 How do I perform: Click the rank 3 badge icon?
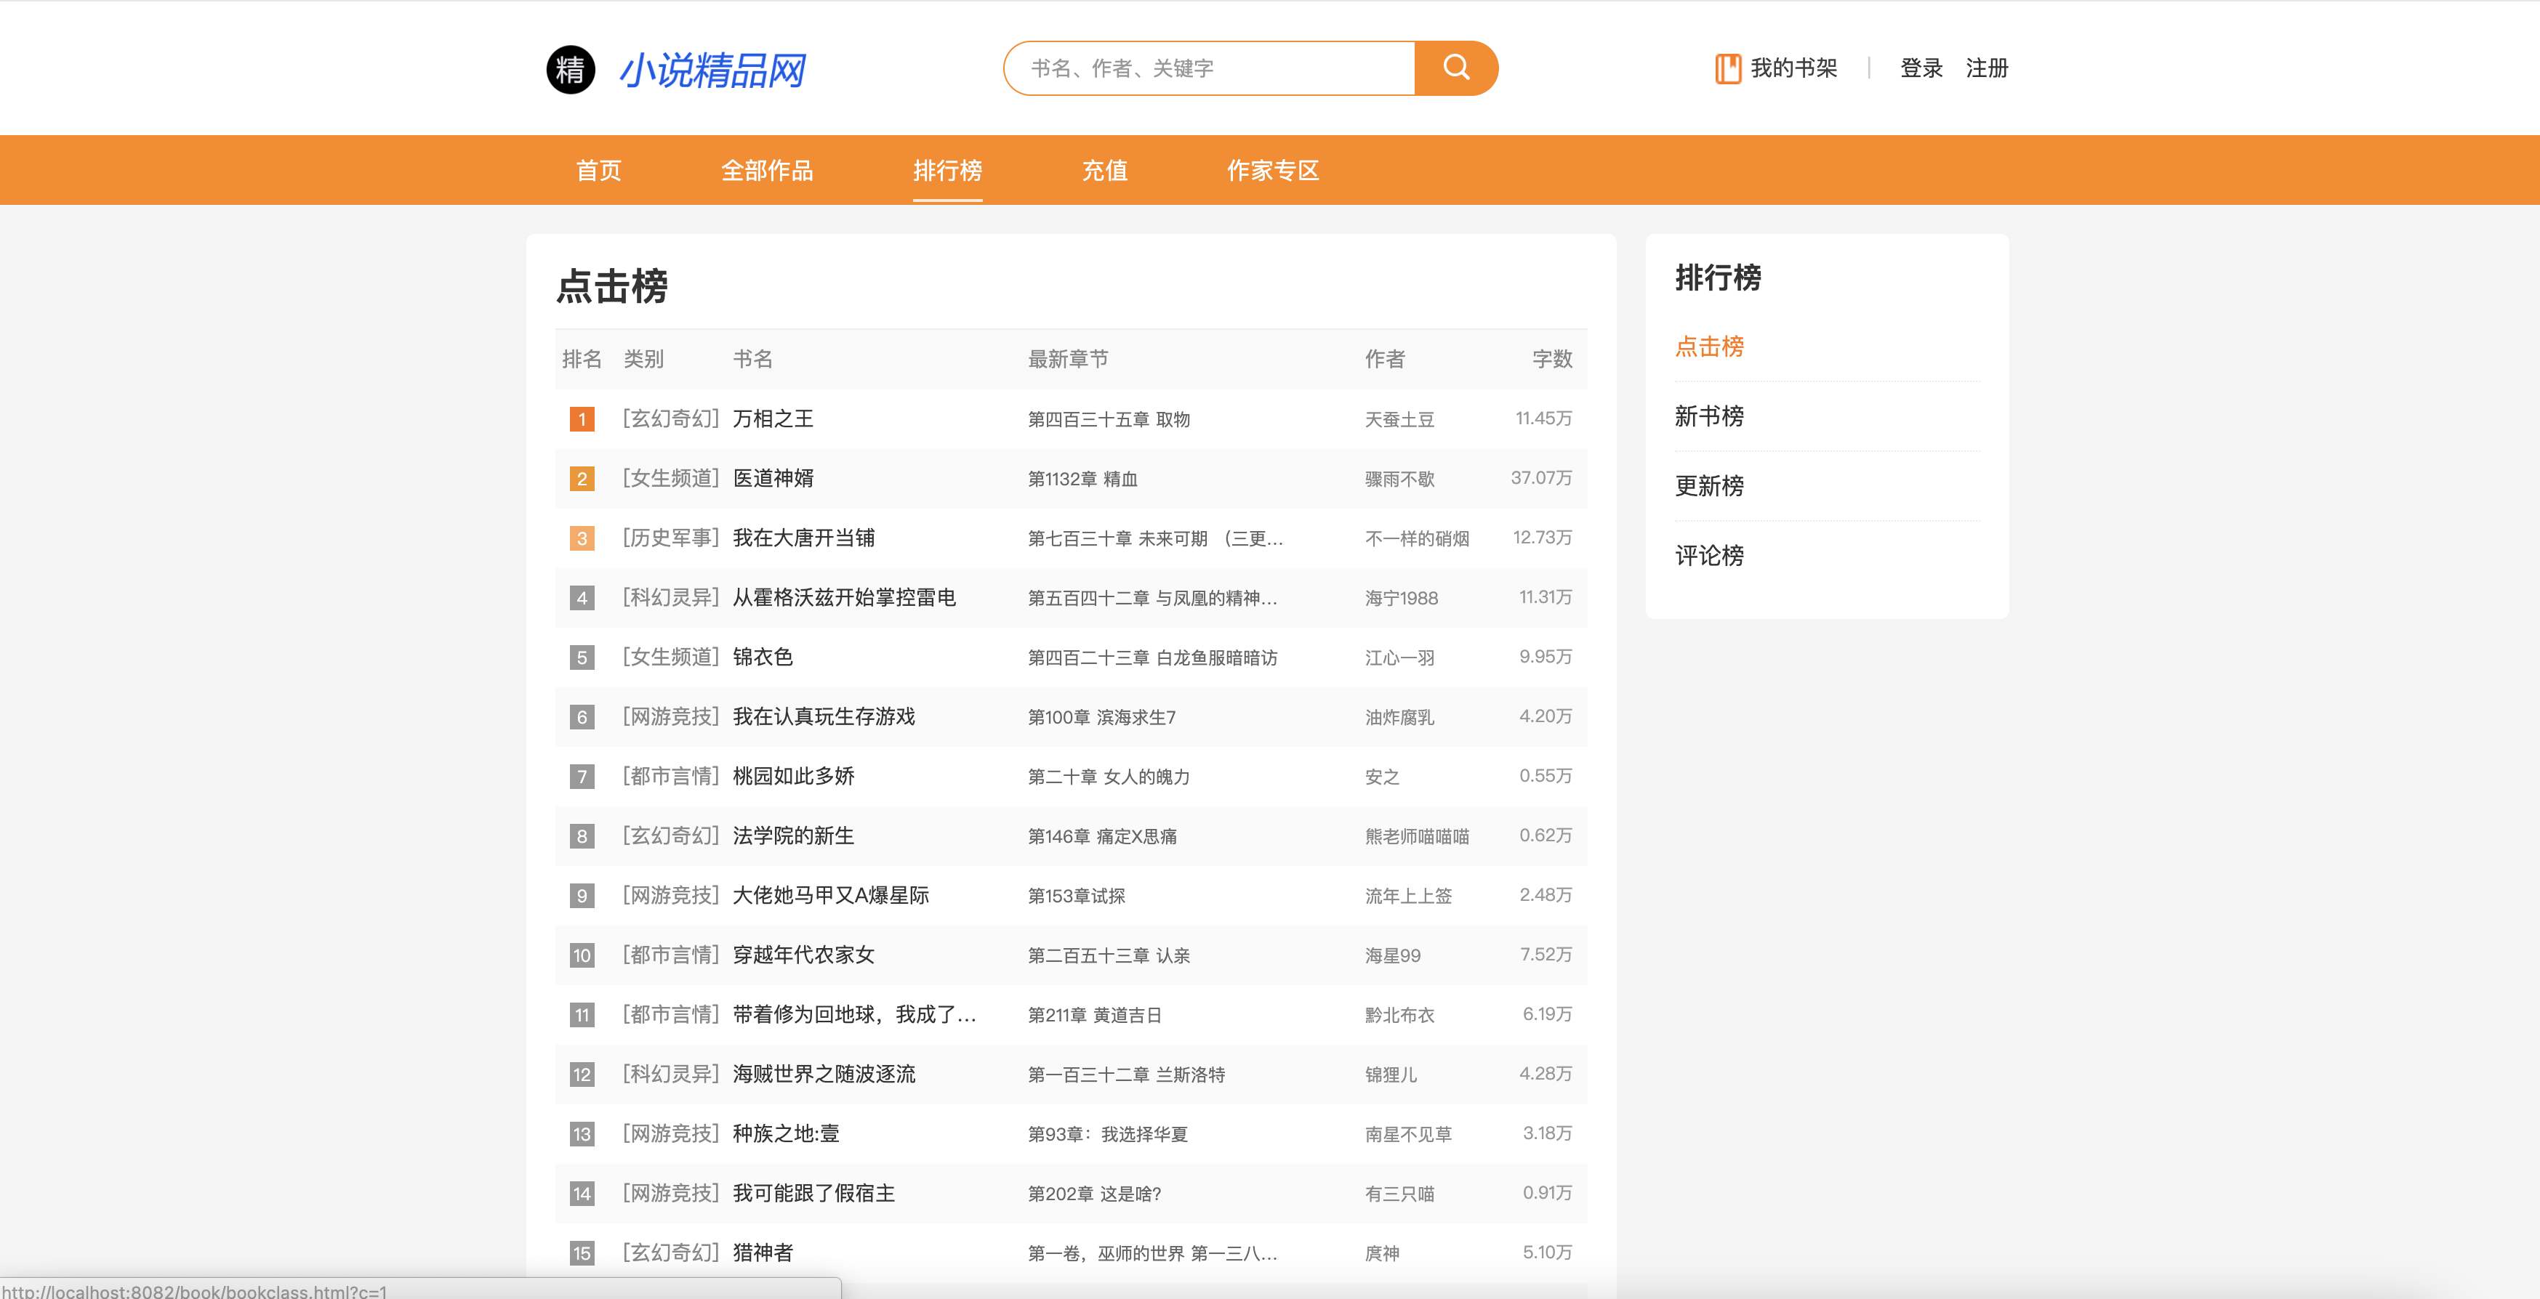click(582, 538)
